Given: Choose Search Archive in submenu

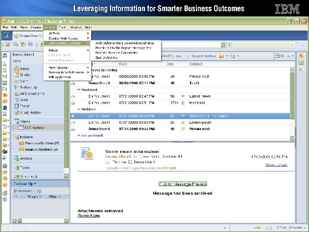Looking at the screenshot, I should click(106, 58).
